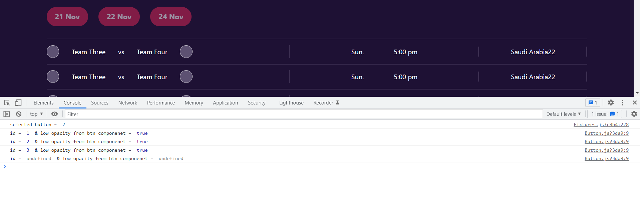This screenshot has width=640, height=204.
Task: Select the 22 Nov date button
Action: click(x=119, y=17)
